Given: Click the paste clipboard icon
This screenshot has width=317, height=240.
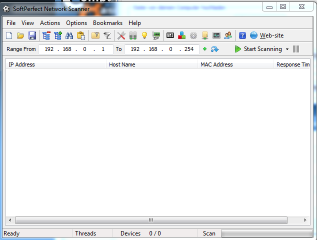Looking at the screenshot, I should click(x=81, y=35).
